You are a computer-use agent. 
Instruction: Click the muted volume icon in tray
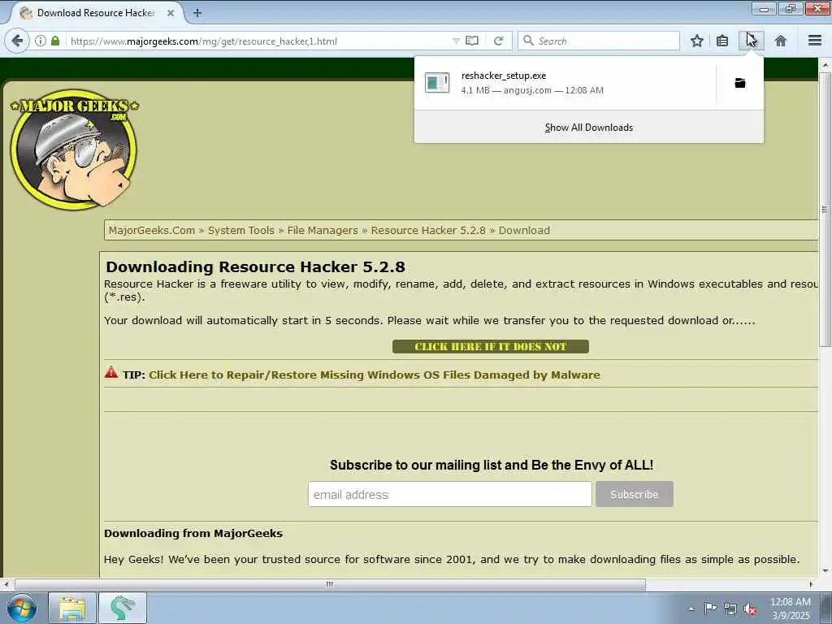click(x=750, y=609)
